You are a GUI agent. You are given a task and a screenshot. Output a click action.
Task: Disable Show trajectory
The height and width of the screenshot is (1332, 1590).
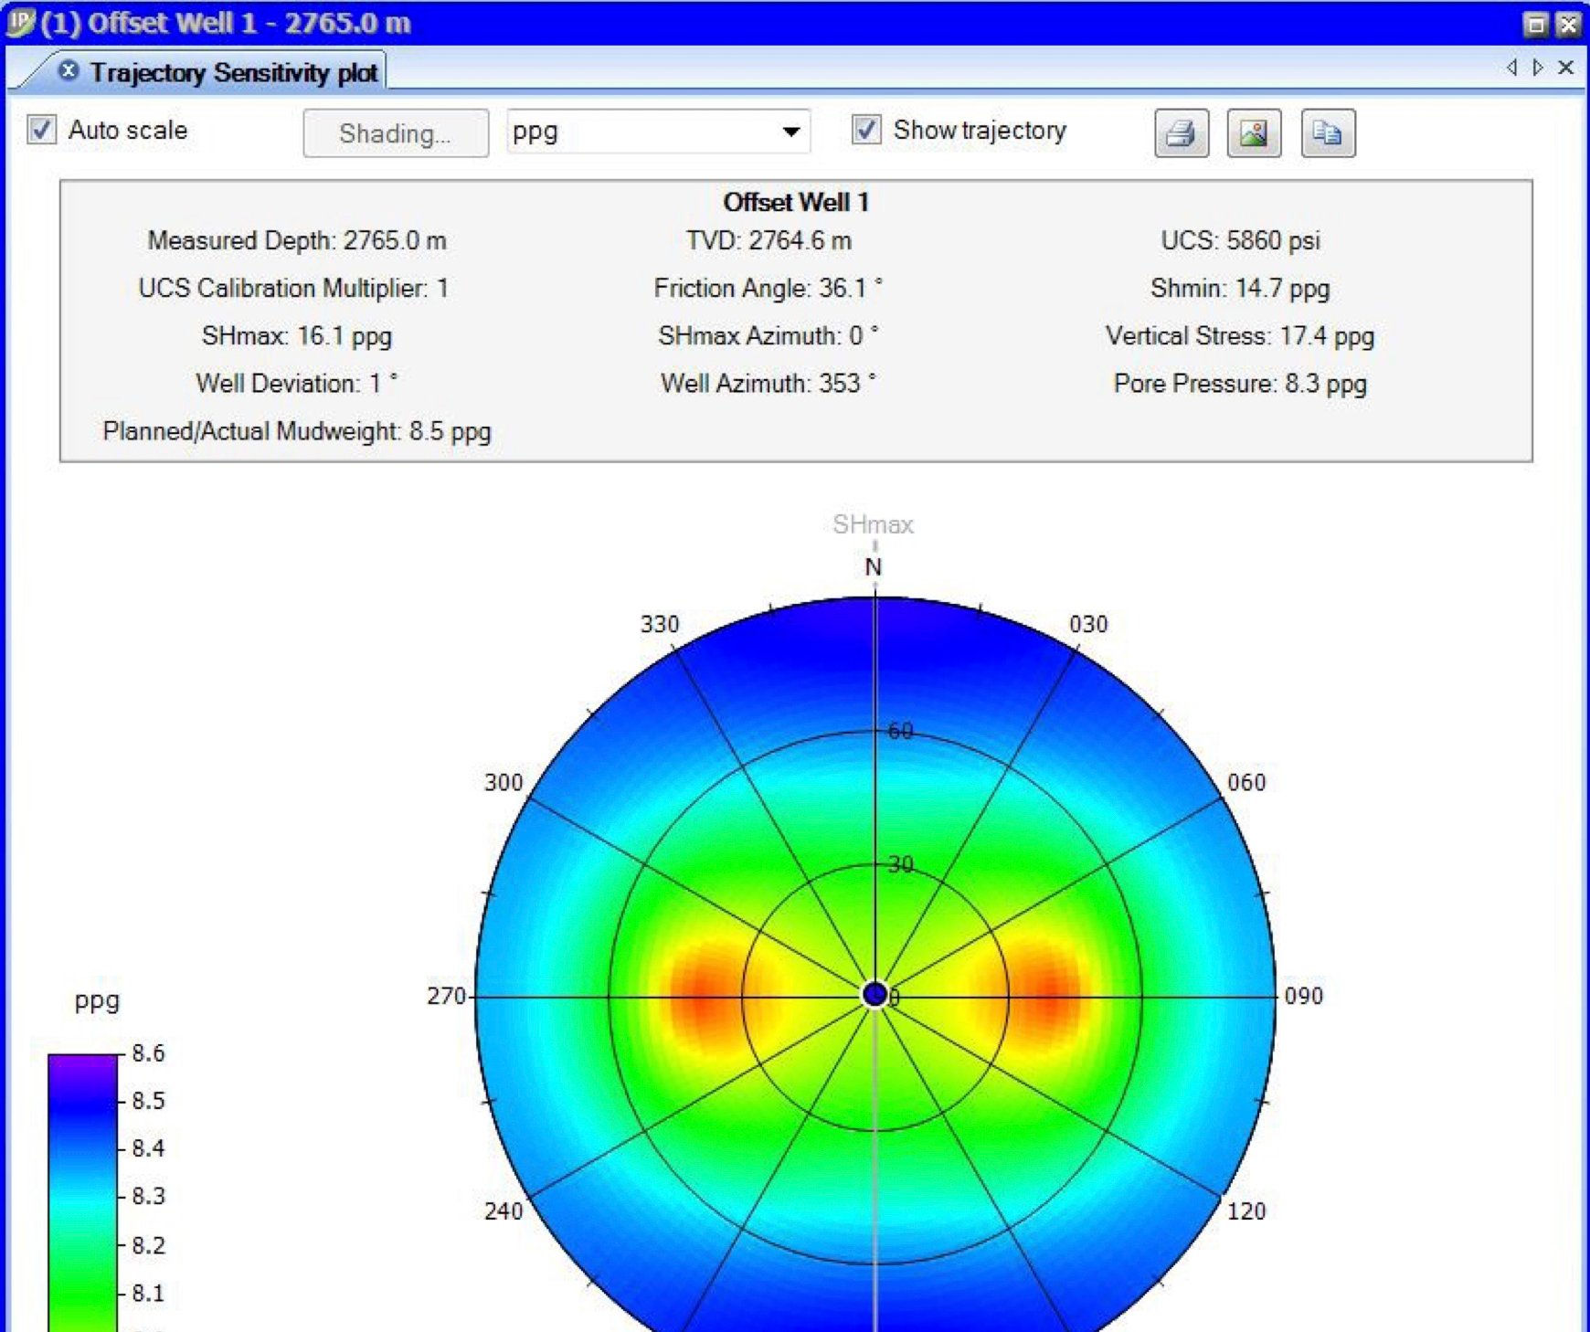pyautogui.click(x=864, y=130)
